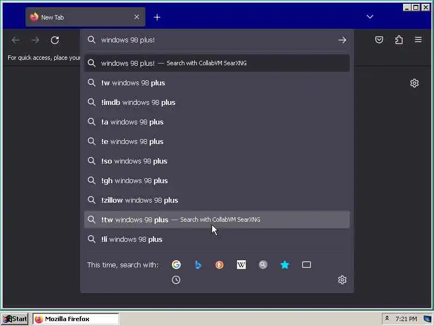Click Mozilla Firefox taskbar button
Viewport: 434px width, 326px height.
[x=75, y=319]
